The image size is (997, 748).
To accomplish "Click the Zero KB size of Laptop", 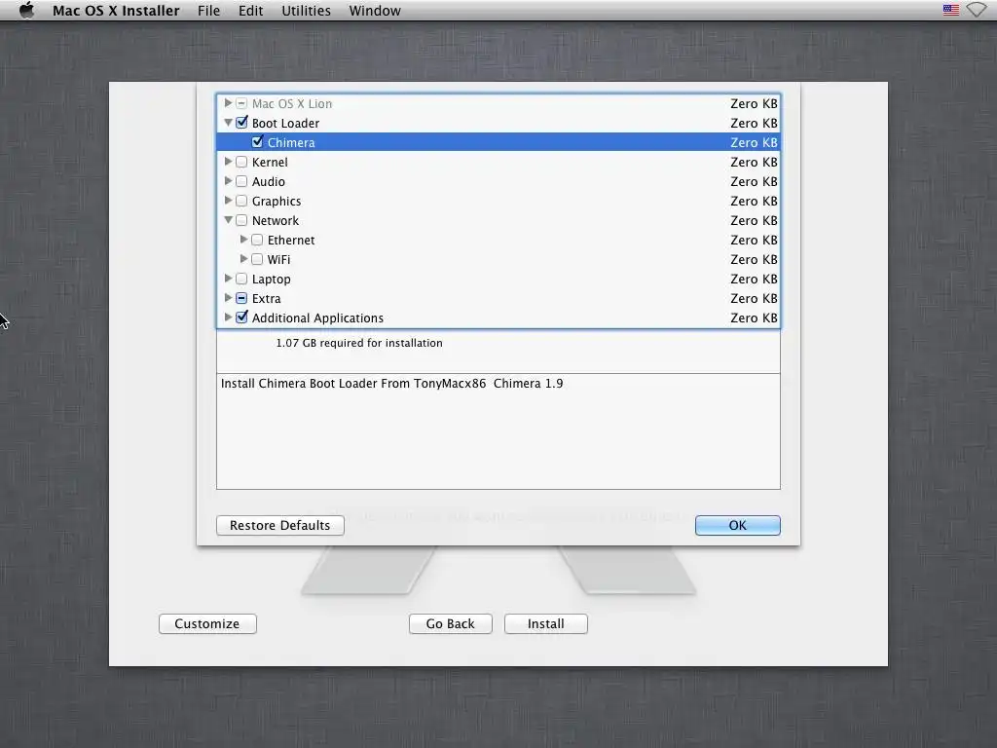I will pos(754,279).
